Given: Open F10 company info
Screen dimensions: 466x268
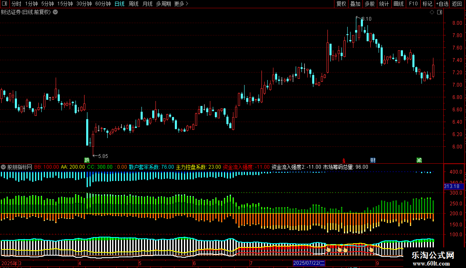Looking at the screenshot, I should (413, 4).
